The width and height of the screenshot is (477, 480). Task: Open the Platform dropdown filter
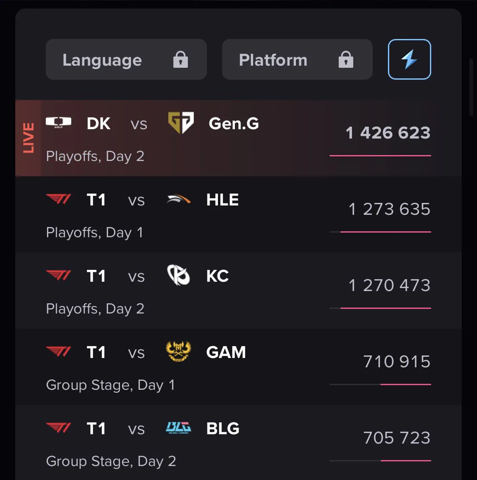297,59
